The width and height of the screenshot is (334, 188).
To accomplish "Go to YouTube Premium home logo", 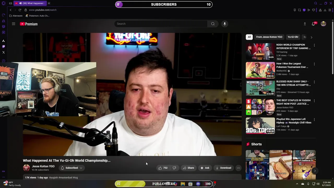I will point(29,24).
